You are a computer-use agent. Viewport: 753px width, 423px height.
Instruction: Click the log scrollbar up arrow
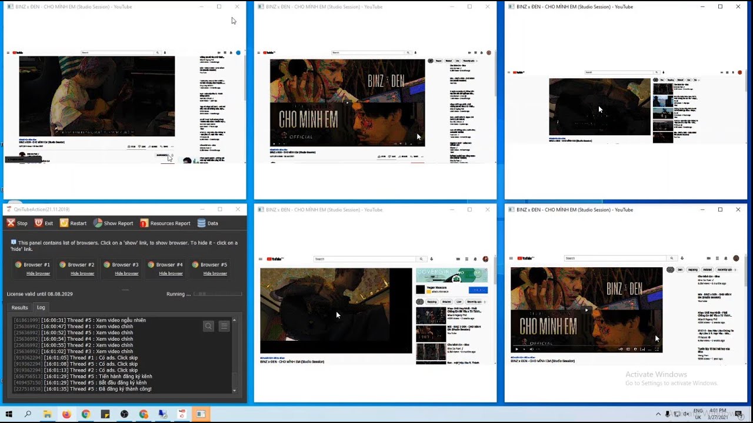234,320
